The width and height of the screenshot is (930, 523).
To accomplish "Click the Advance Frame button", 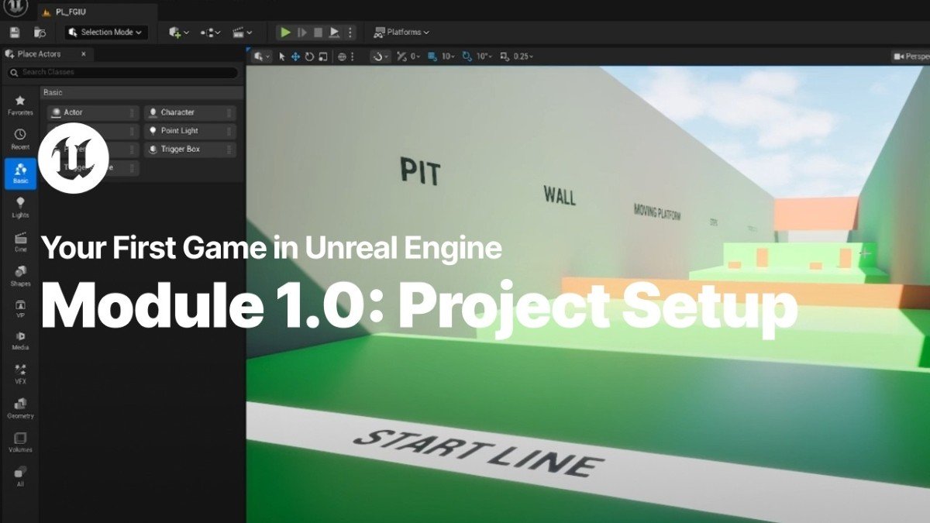I will coord(302,33).
